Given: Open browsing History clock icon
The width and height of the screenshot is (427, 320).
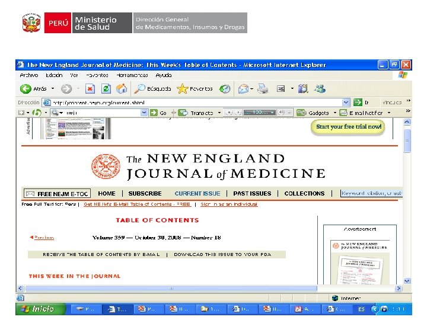Looking at the screenshot, I should coord(225,89).
